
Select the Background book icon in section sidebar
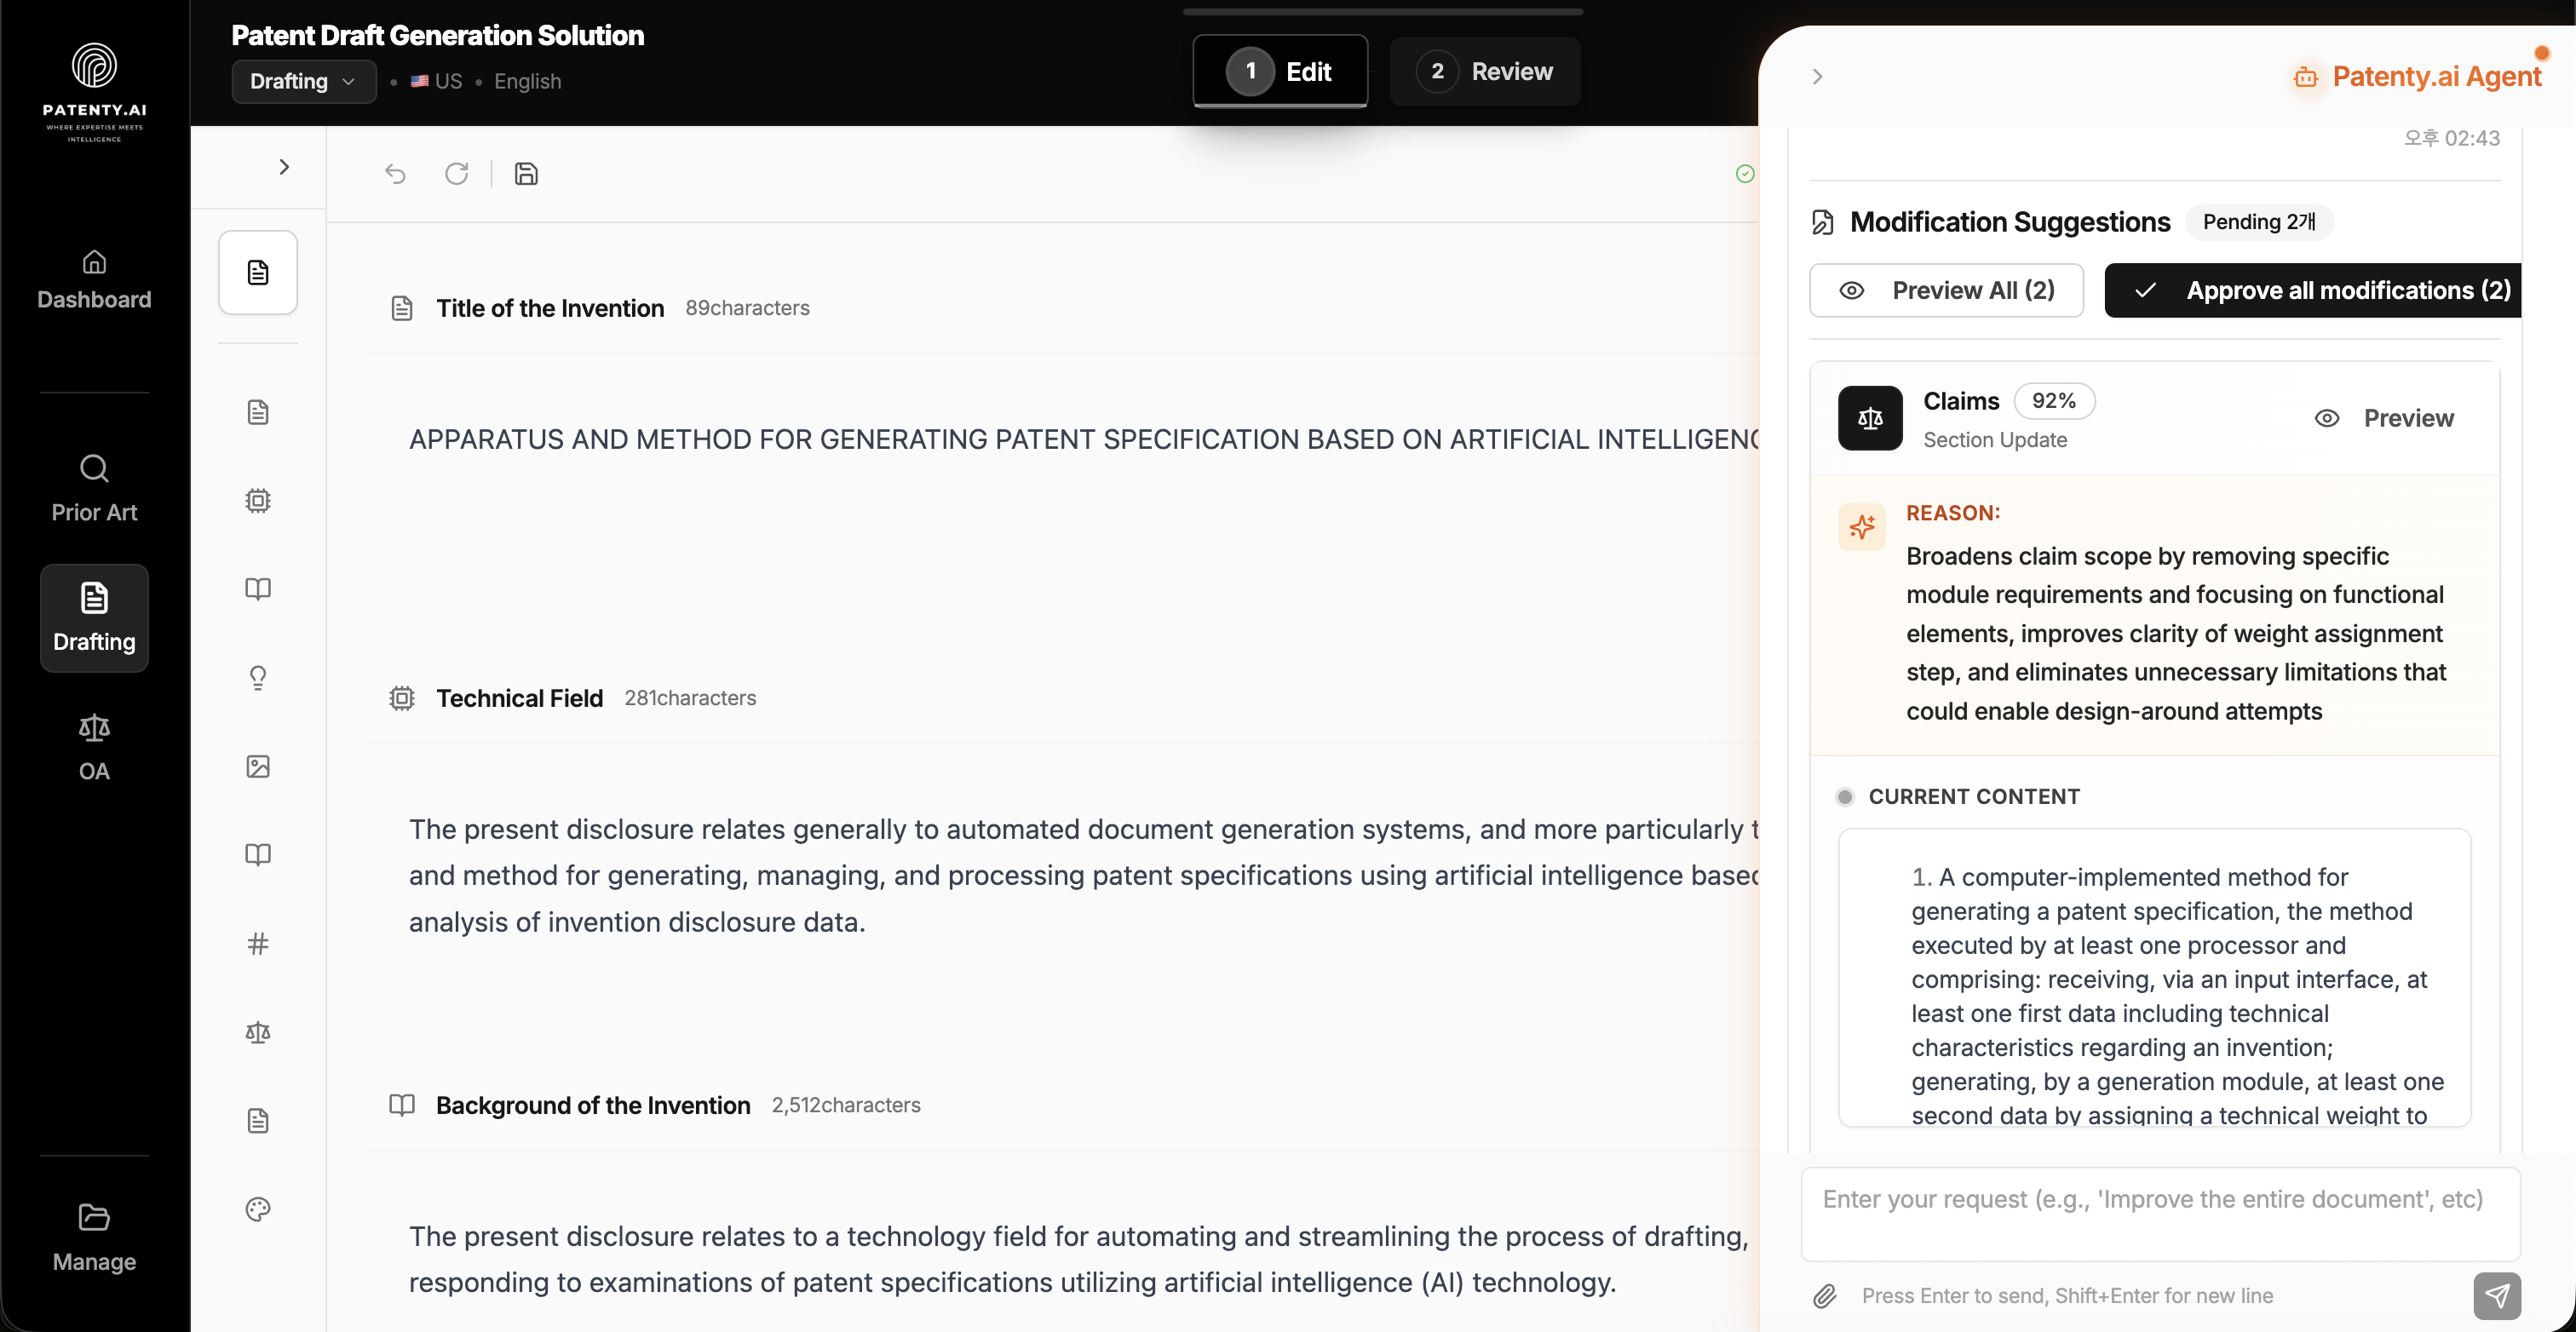tap(258, 589)
